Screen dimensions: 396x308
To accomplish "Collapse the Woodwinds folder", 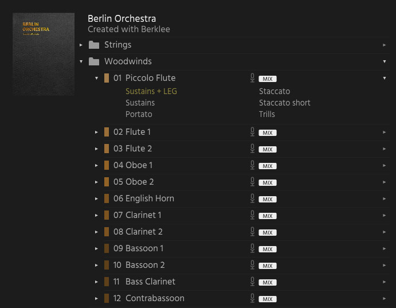I will (81, 61).
